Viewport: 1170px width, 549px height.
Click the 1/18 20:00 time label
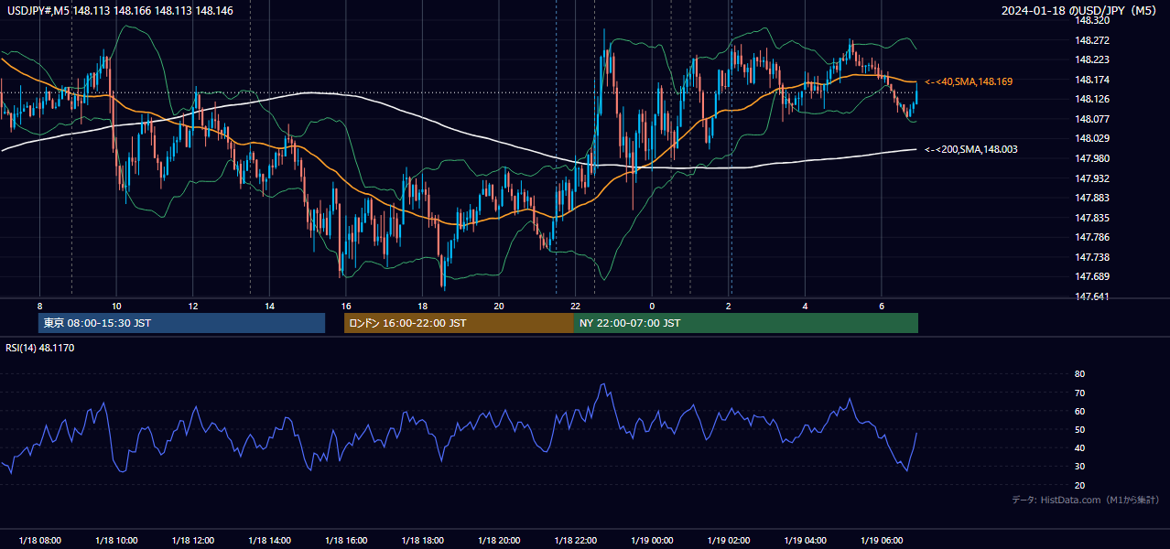(498, 541)
